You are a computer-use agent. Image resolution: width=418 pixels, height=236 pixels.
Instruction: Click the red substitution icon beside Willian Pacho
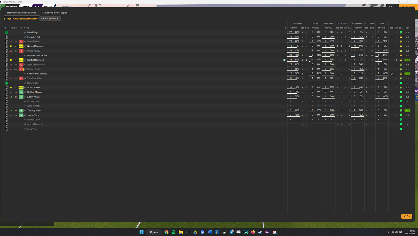(x=21, y=69)
